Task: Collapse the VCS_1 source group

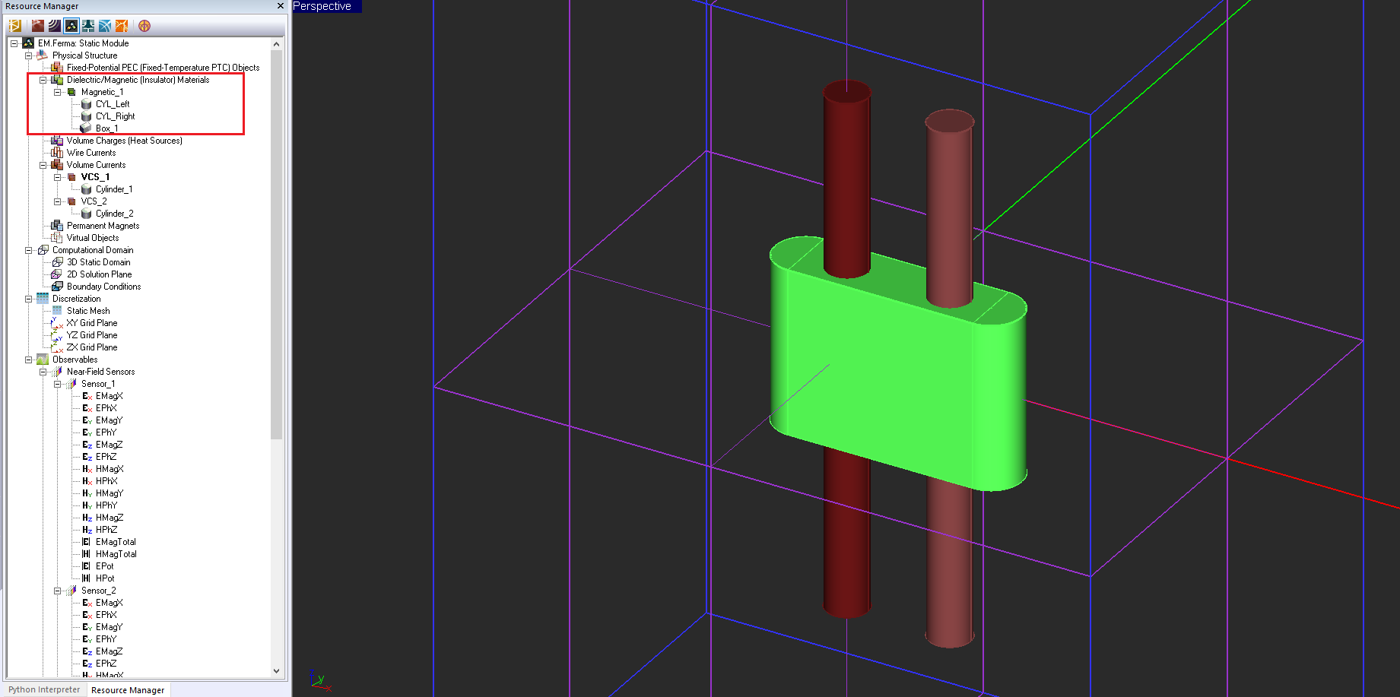Action: click(57, 177)
